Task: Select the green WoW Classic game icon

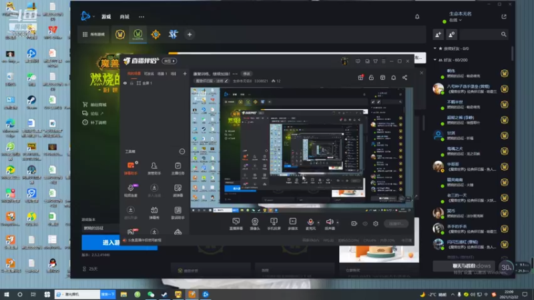Action: click(x=138, y=34)
